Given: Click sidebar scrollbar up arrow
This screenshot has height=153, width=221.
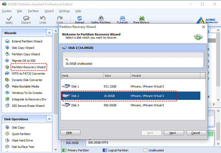Looking at the screenshot, I should click(x=56, y=31).
